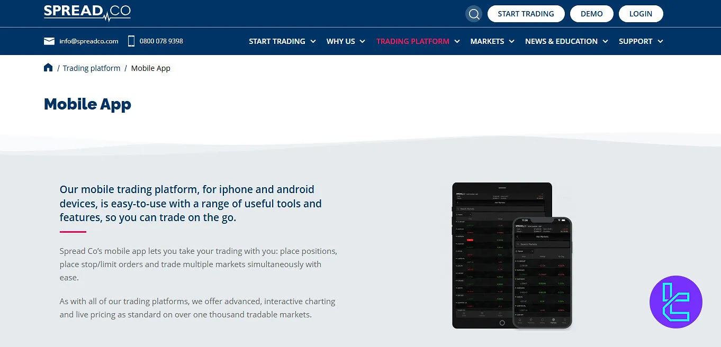Screen dimensions: 721x347
Task: Open the search magnifier icon
Action: tap(473, 14)
